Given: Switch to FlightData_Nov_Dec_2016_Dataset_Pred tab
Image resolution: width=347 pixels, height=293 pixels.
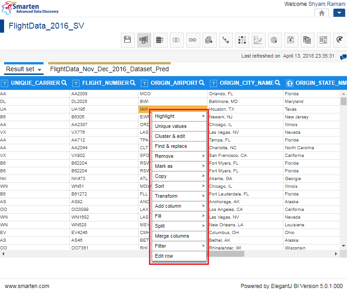Looking at the screenshot, I should [109, 69].
